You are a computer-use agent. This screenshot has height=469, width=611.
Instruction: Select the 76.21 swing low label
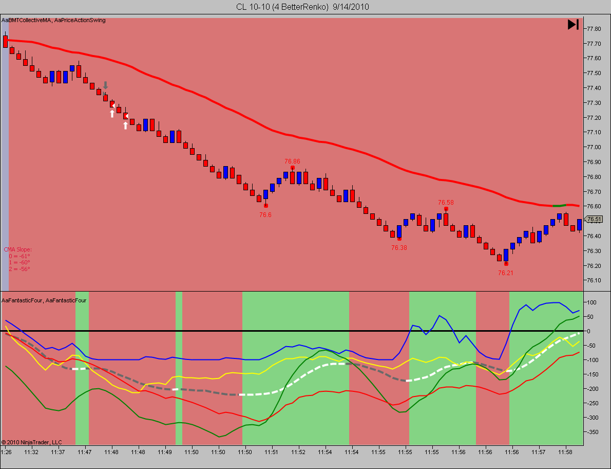point(505,273)
